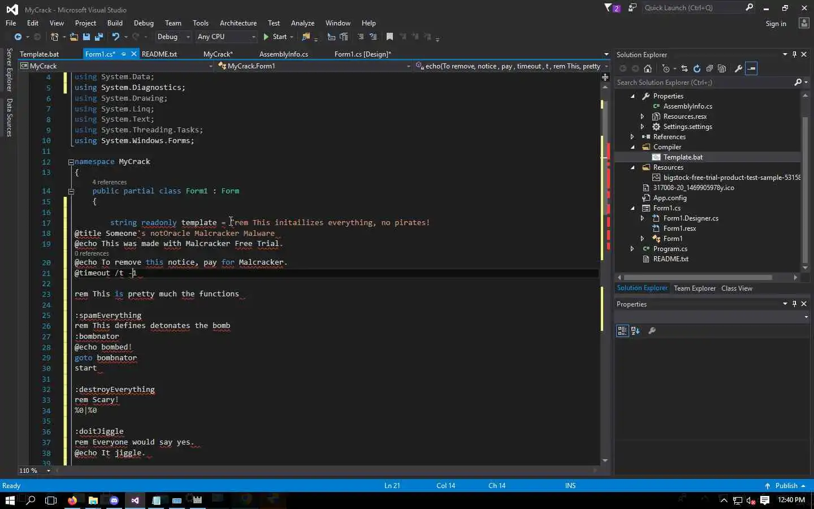Viewport: 814px width, 509px height.
Task: Start debugging with green Start button
Action: click(275, 37)
